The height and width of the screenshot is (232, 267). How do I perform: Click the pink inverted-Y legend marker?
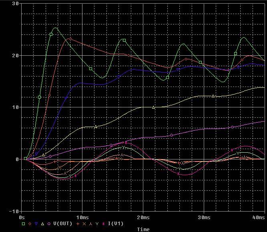pos(90,224)
